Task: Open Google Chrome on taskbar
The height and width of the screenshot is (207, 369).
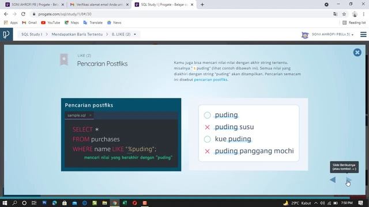Action: point(115,203)
